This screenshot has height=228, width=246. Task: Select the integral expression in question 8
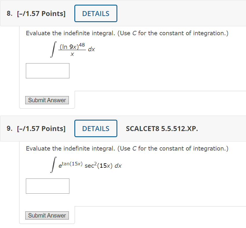pos(71,49)
